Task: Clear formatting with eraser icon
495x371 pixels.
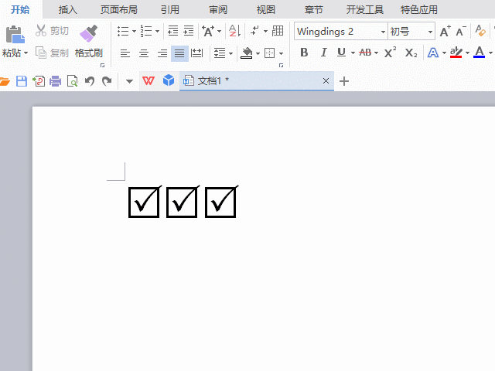Action: point(480,31)
